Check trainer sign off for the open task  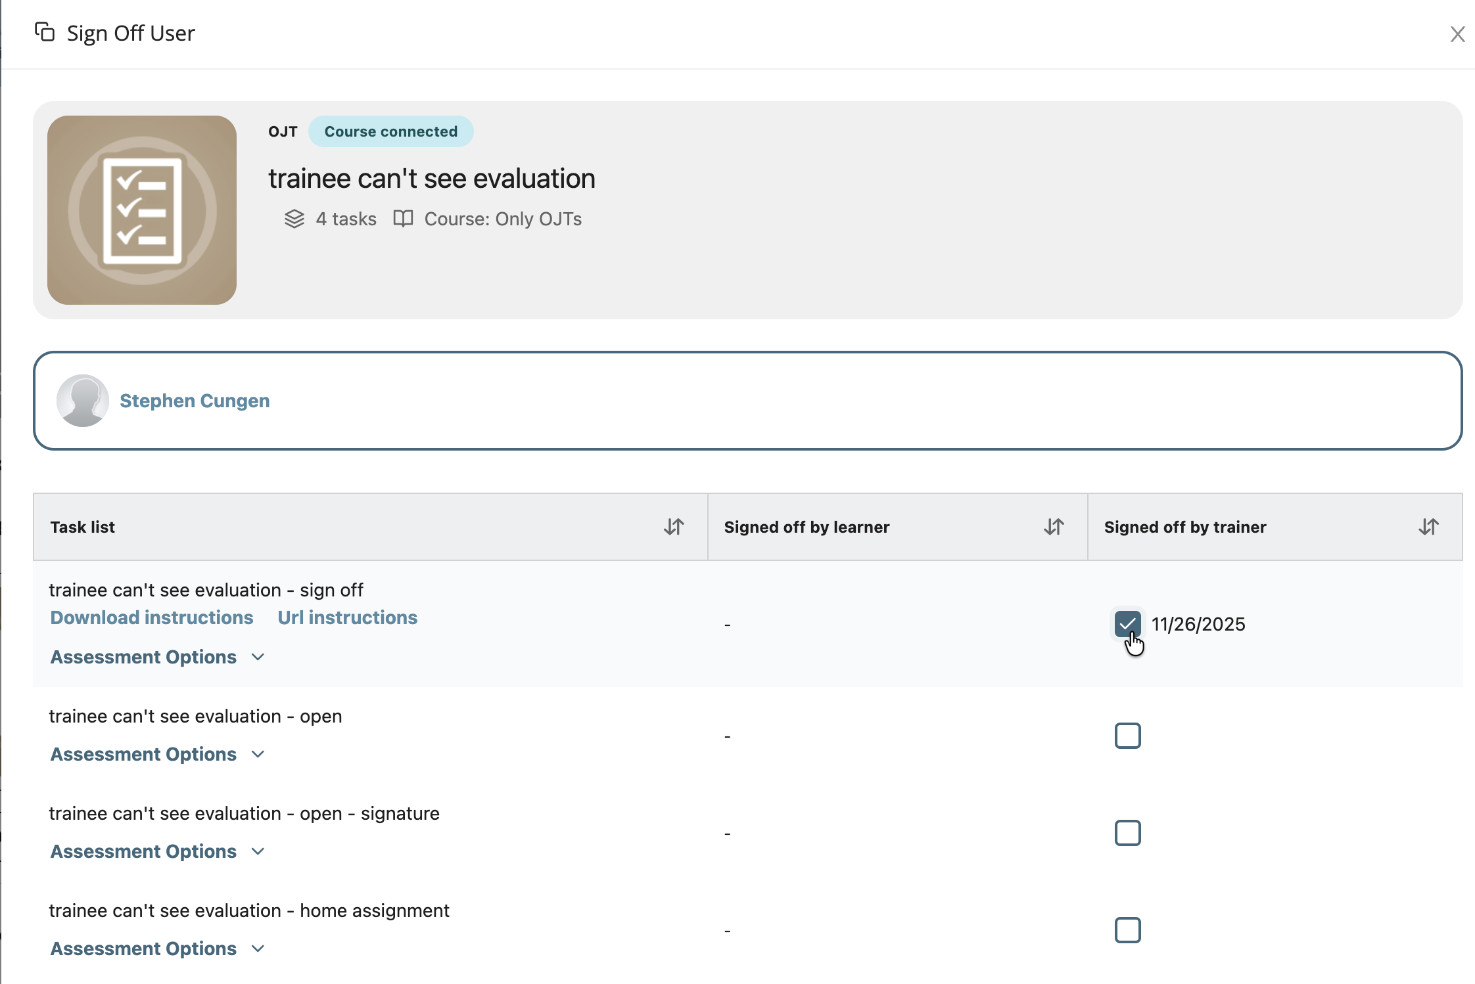click(1127, 736)
